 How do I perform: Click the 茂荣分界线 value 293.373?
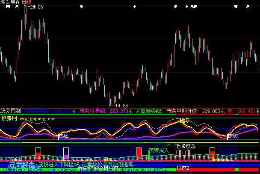pyautogui.click(x=119, y=111)
